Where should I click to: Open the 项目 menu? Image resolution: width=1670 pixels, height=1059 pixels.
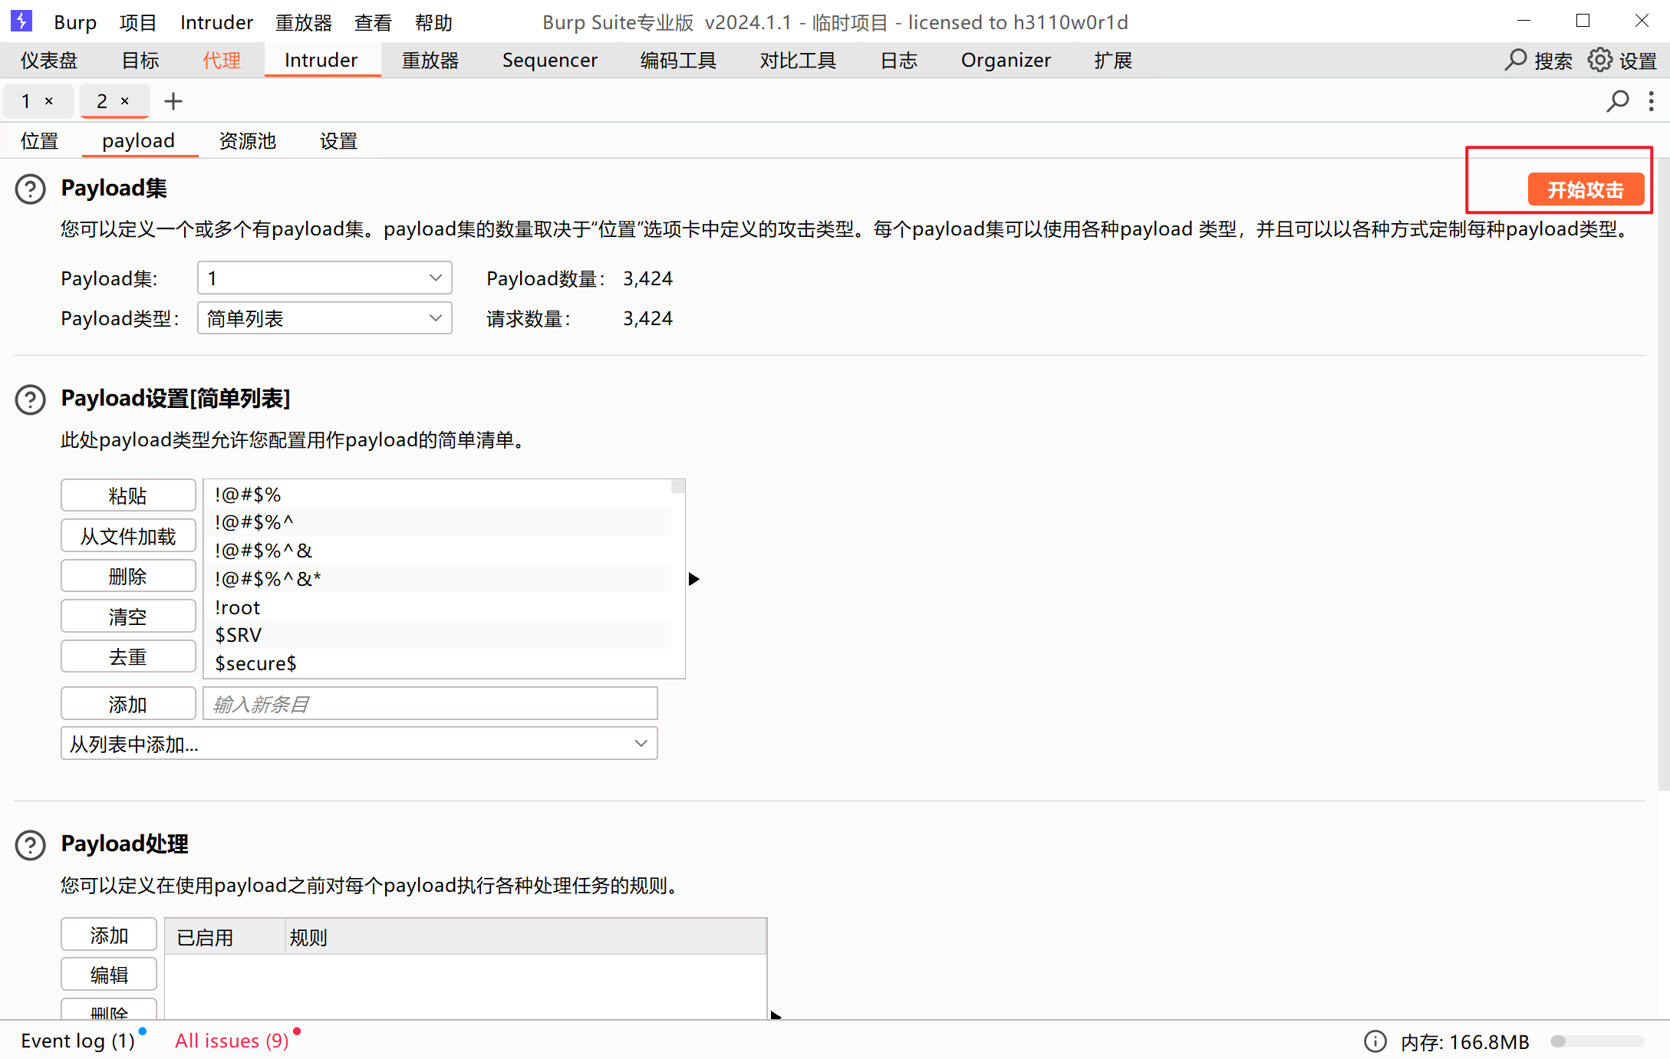pyautogui.click(x=138, y=22)
